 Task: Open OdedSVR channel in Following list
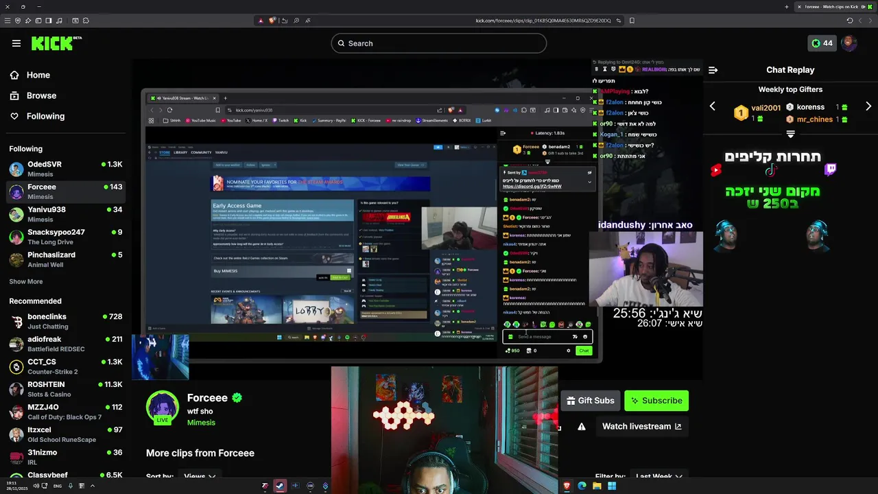pyautogui.click(x=66, y=169)
